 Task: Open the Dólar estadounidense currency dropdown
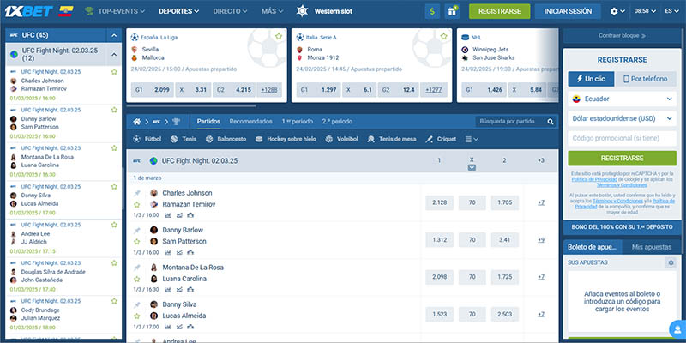[x=622, y=118]
